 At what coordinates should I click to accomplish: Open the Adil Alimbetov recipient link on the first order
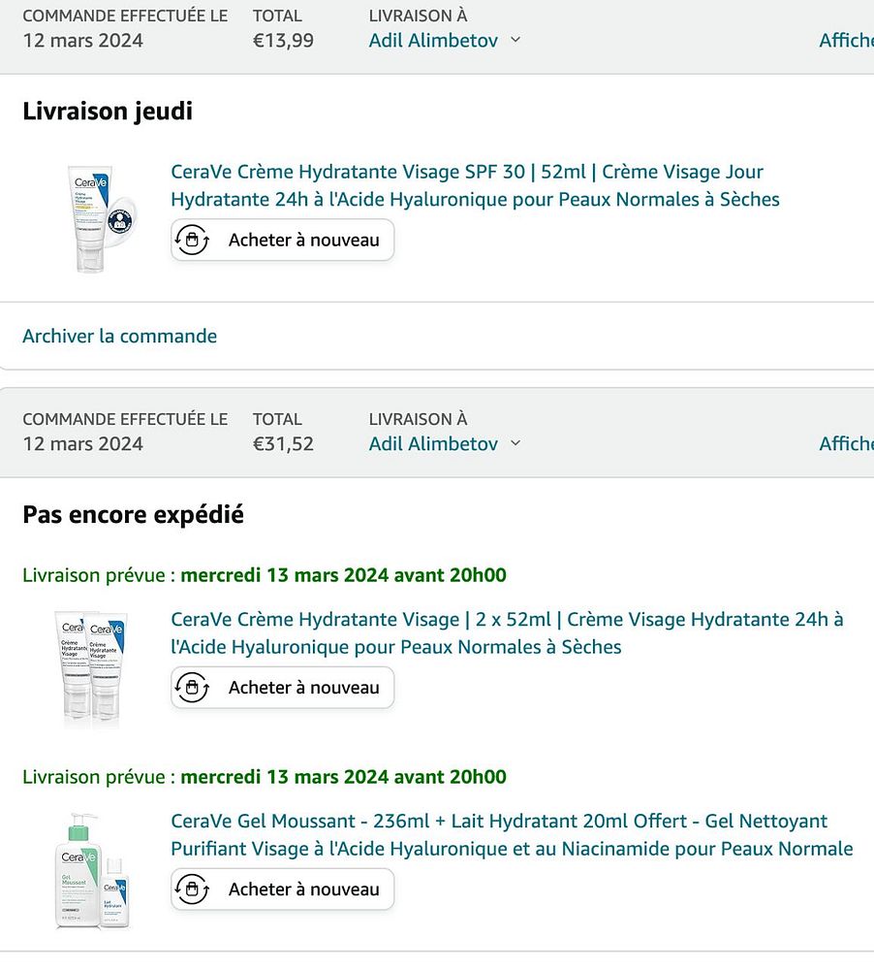(x=433, y=40)
